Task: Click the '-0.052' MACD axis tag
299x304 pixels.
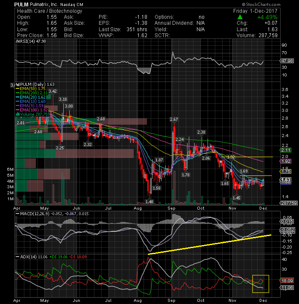Action: click(288, 230)
